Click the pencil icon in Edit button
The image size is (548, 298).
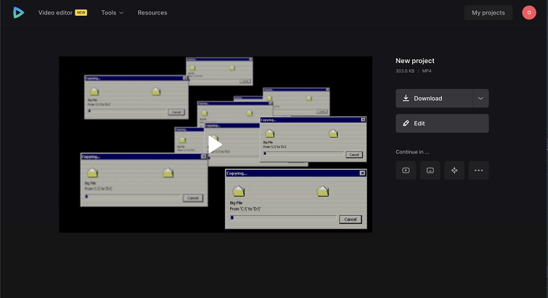[x=406, y=123]
